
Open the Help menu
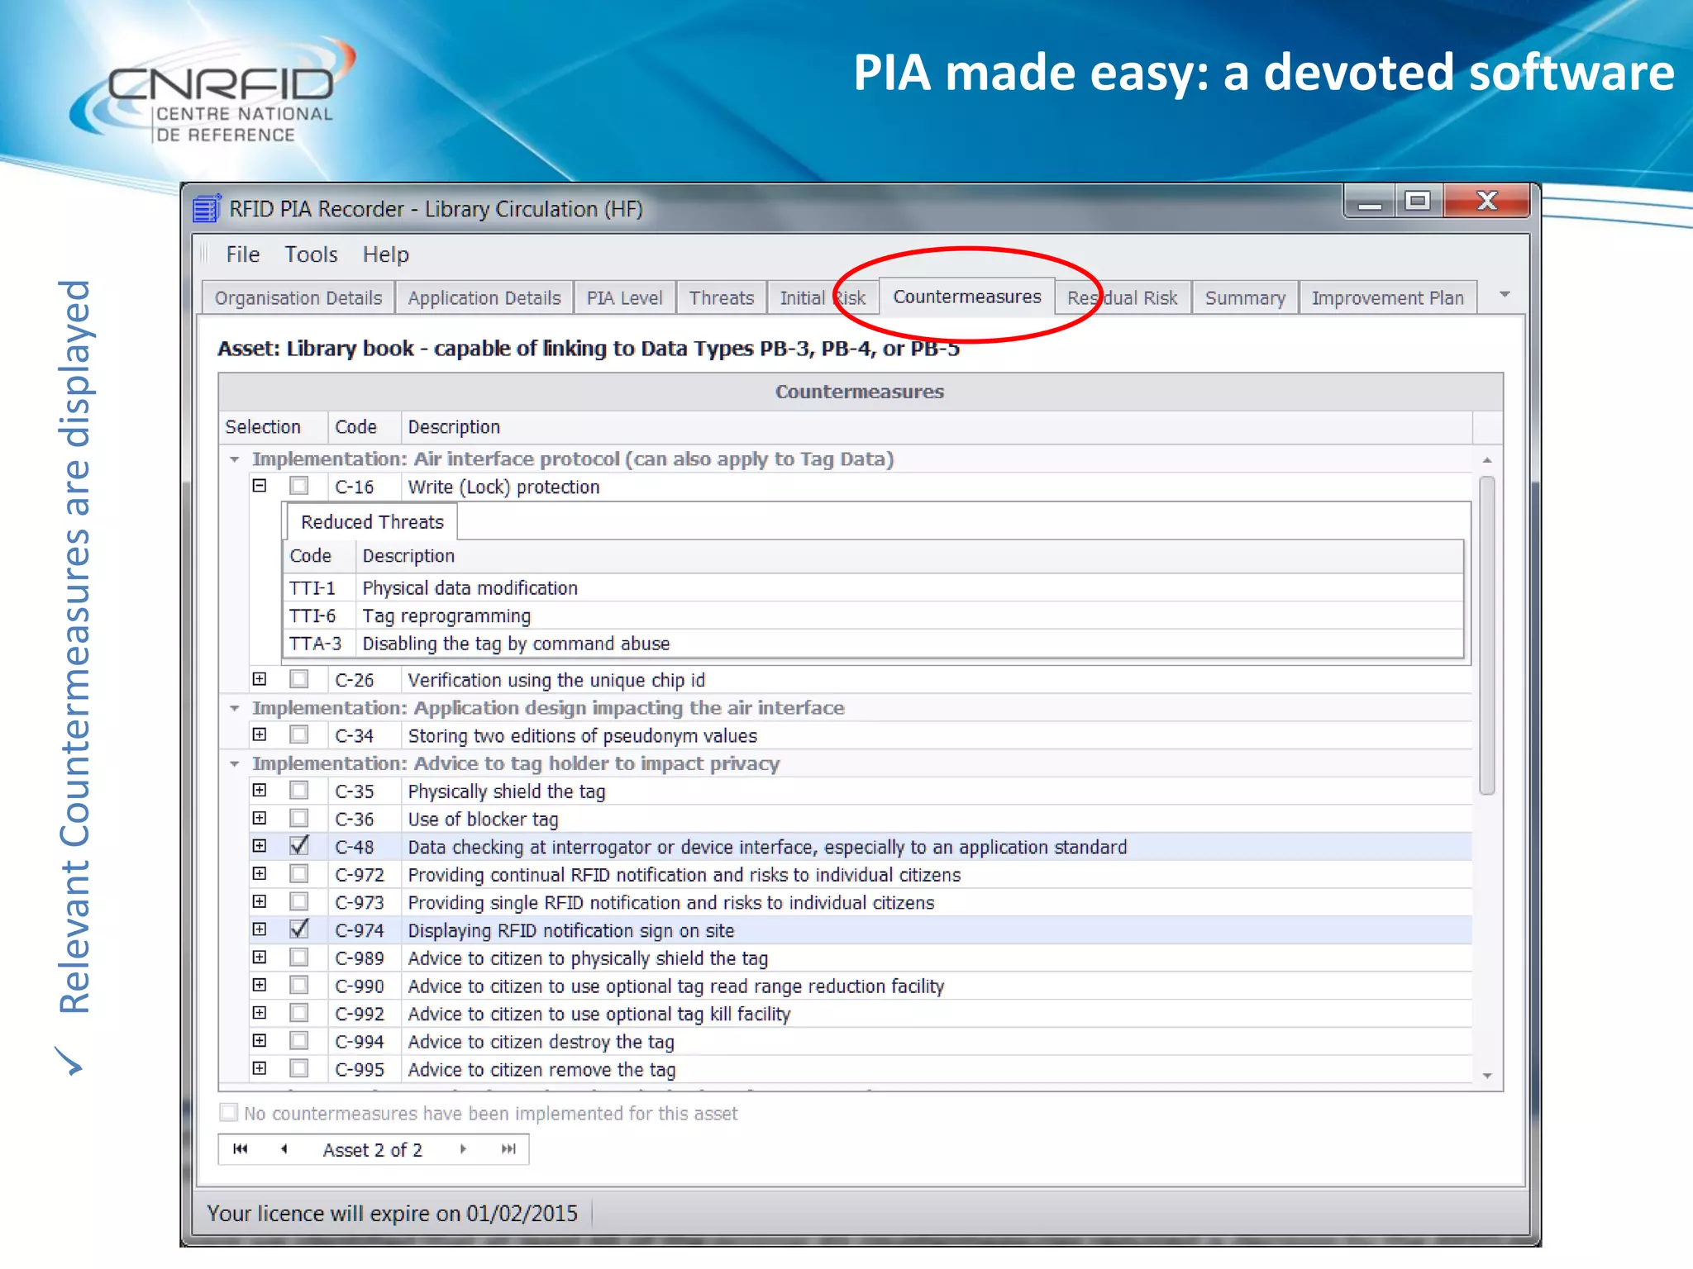pos(385,254)
